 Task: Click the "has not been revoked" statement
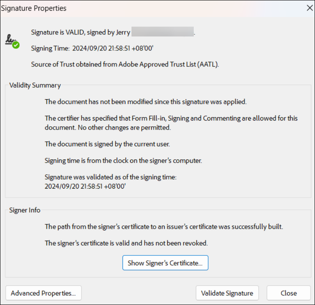coord(126,243)
